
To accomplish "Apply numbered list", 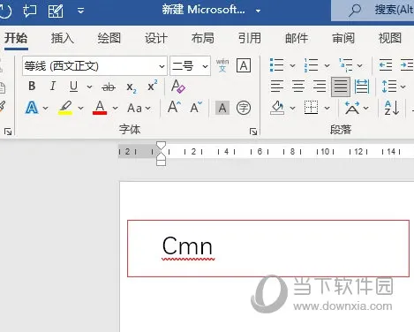I will 312,65.
